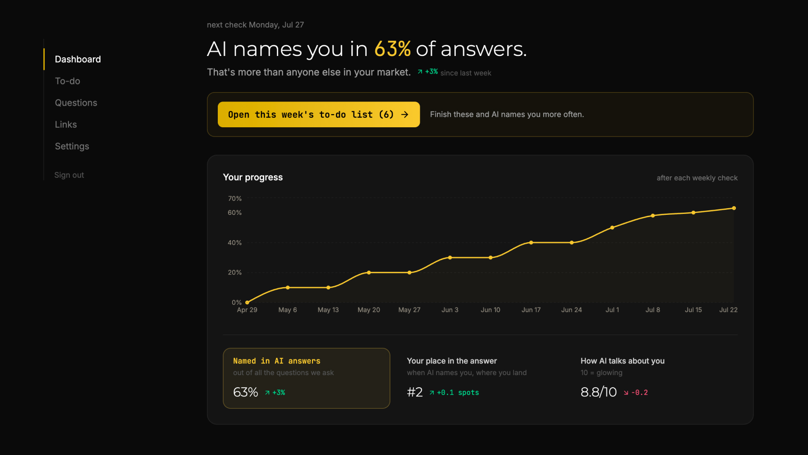The image size is (808, 455).
Task: Click the Jun 17 chart data point
Action: [x=531, y=242]
